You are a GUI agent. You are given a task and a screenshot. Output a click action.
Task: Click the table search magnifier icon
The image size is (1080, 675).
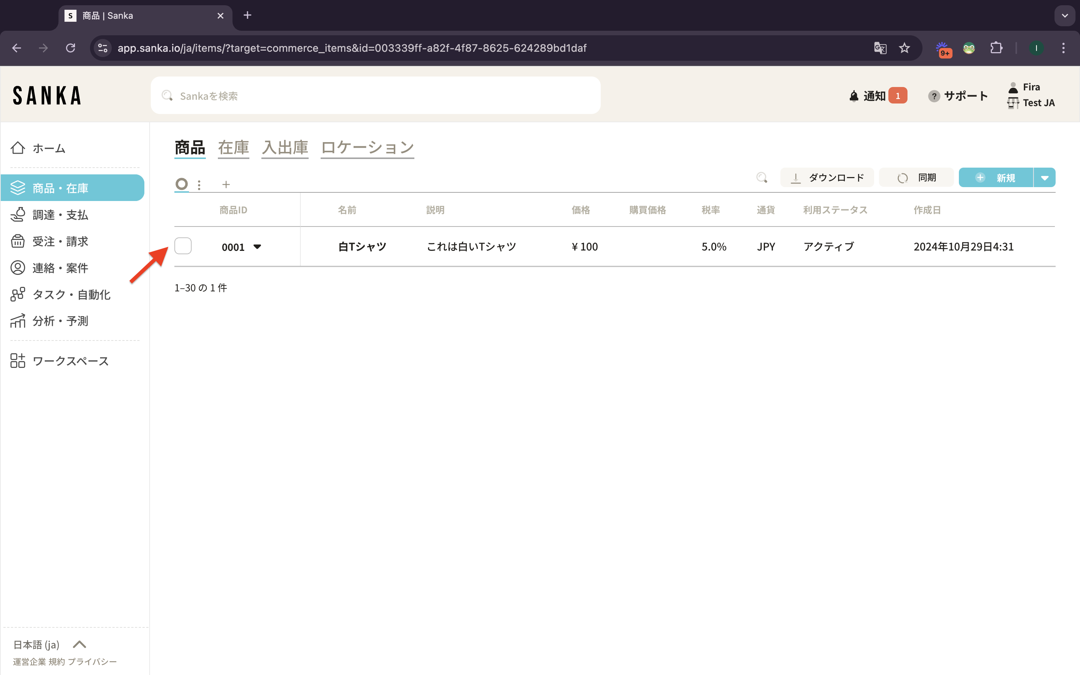762,178
